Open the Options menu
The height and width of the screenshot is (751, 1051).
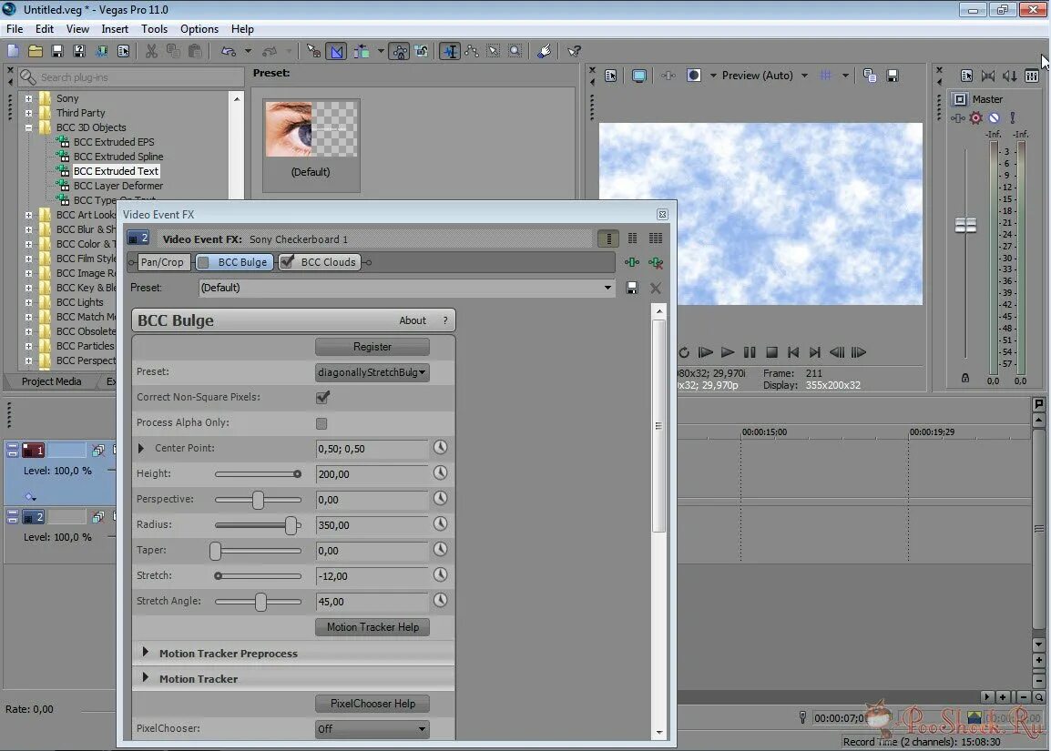tap(199, 28)
